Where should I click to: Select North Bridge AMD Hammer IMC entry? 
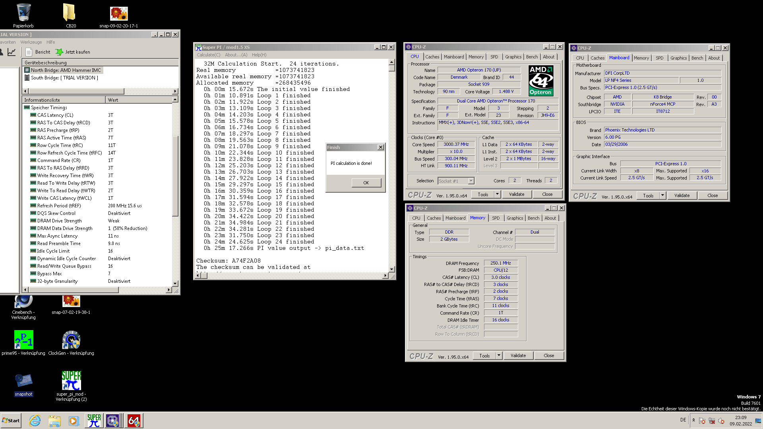tap(66, 70)
